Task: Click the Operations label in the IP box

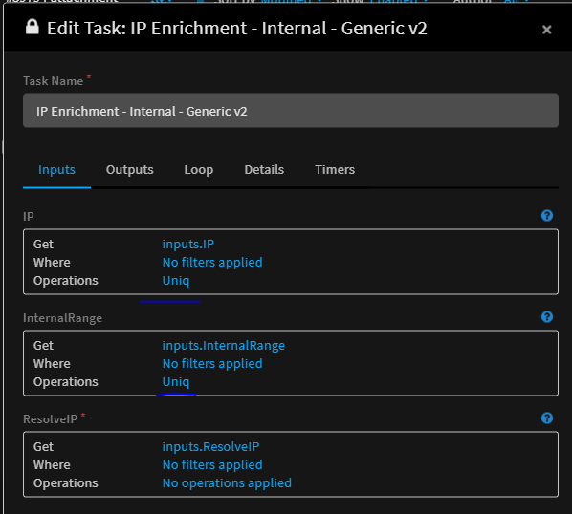Action: (66, 281)
